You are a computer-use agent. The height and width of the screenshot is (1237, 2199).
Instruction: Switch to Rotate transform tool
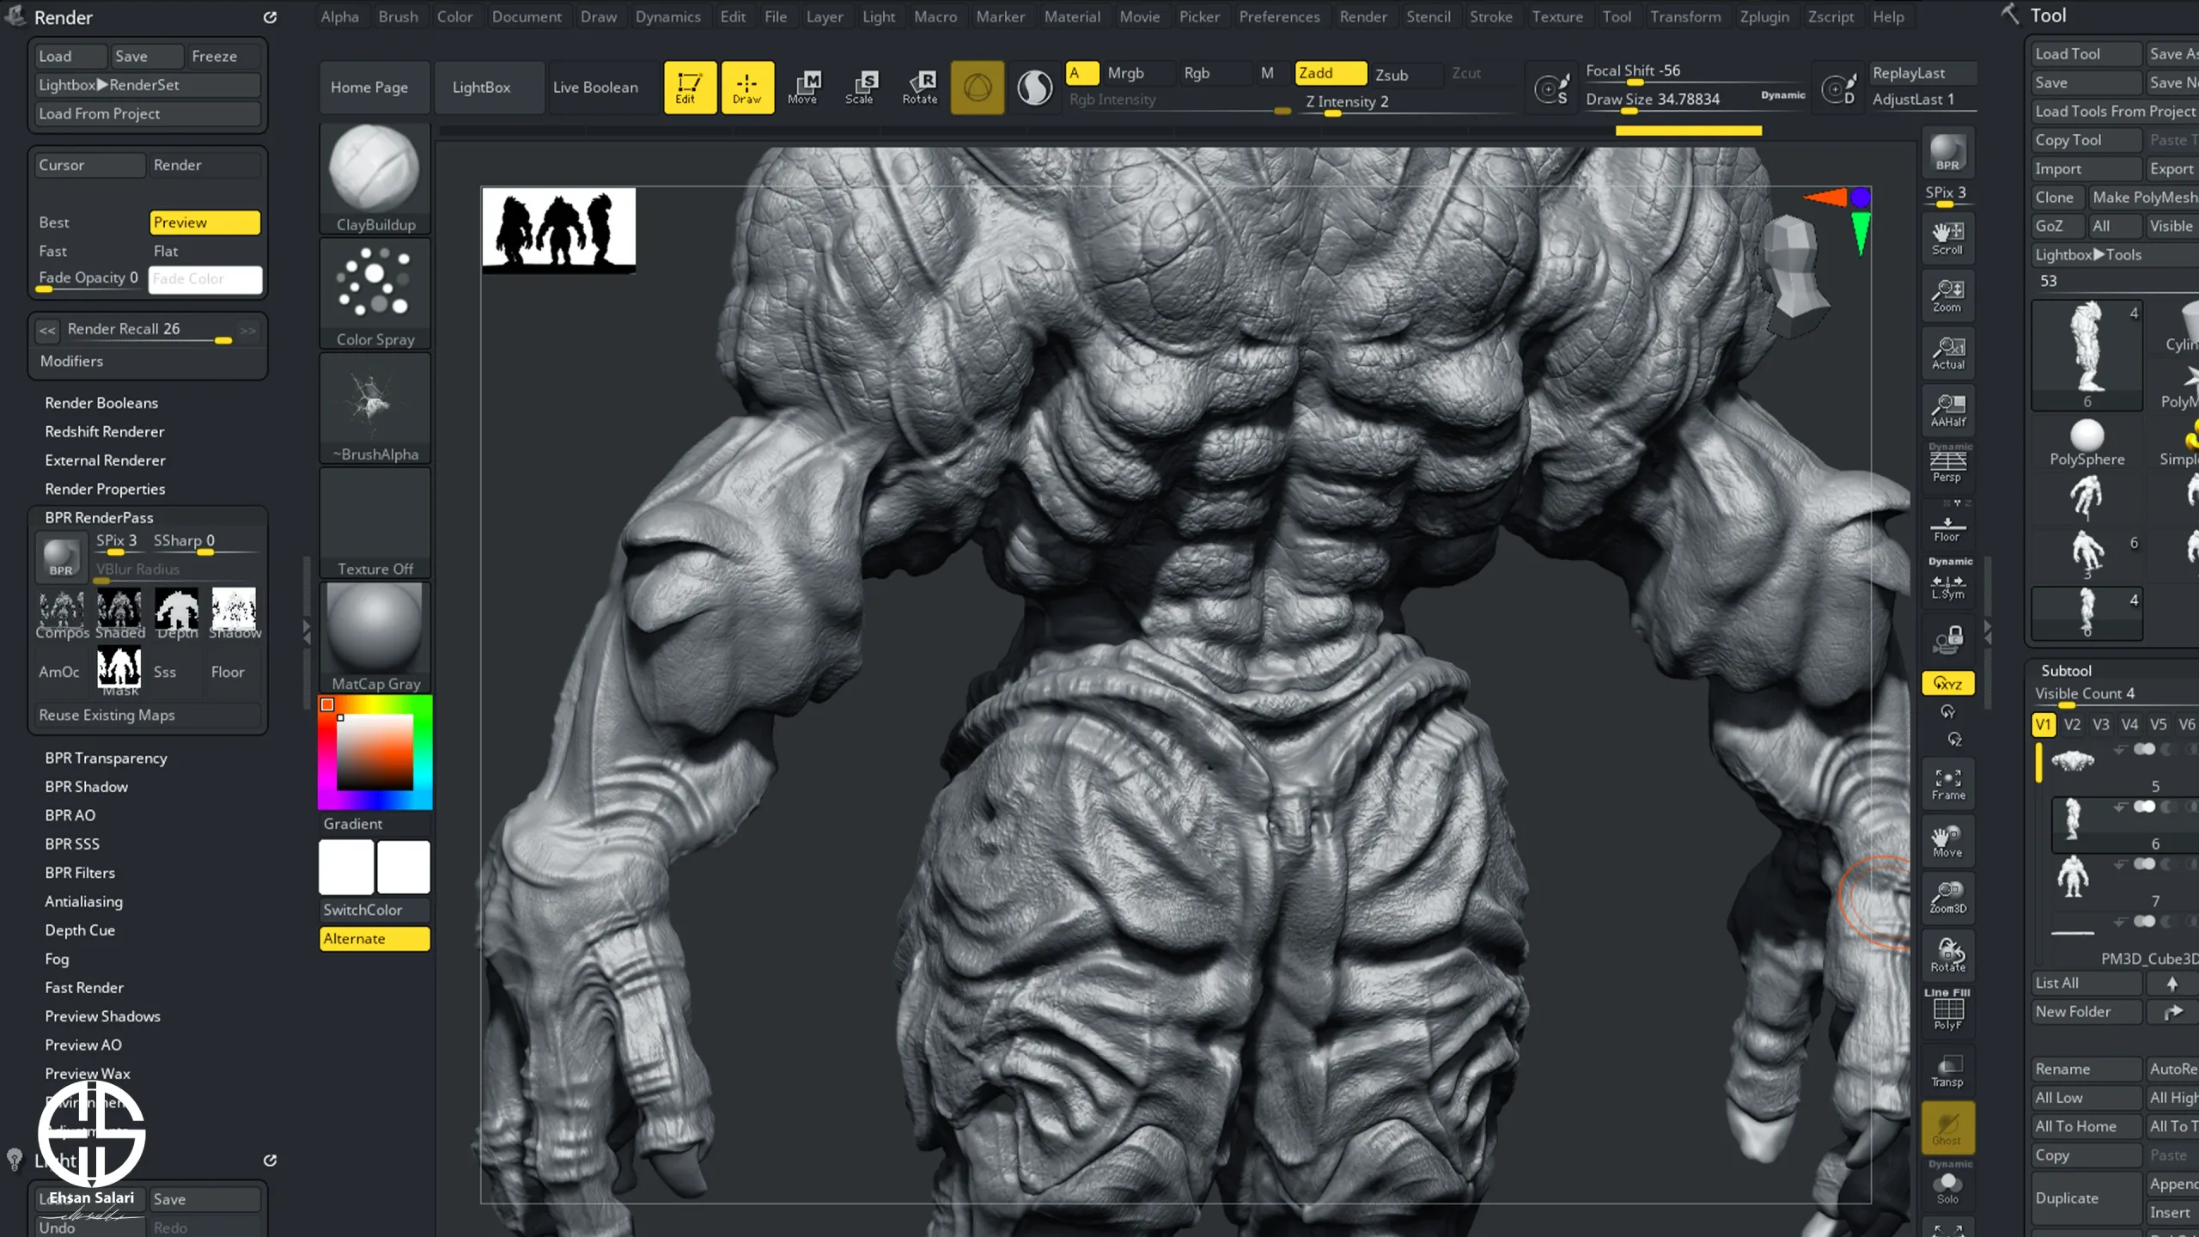(920, 87)
